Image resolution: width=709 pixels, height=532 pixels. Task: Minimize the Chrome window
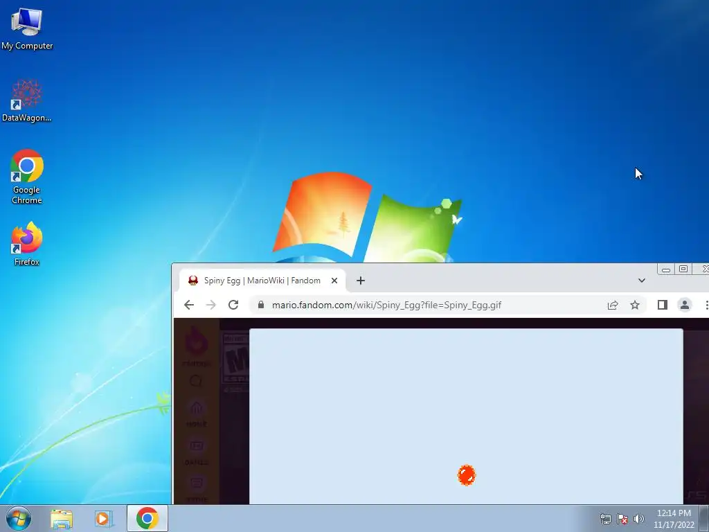[665, 269]
